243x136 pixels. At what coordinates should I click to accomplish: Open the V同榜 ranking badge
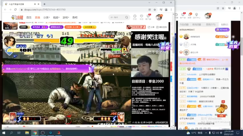[24, 27]
